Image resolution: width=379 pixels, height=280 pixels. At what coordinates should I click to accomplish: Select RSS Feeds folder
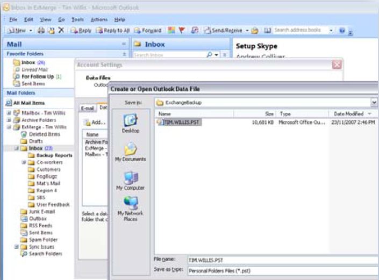pos(37,226)
